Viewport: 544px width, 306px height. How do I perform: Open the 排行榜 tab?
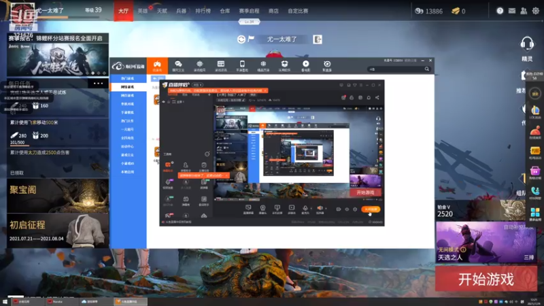click(x=203, y=11)
